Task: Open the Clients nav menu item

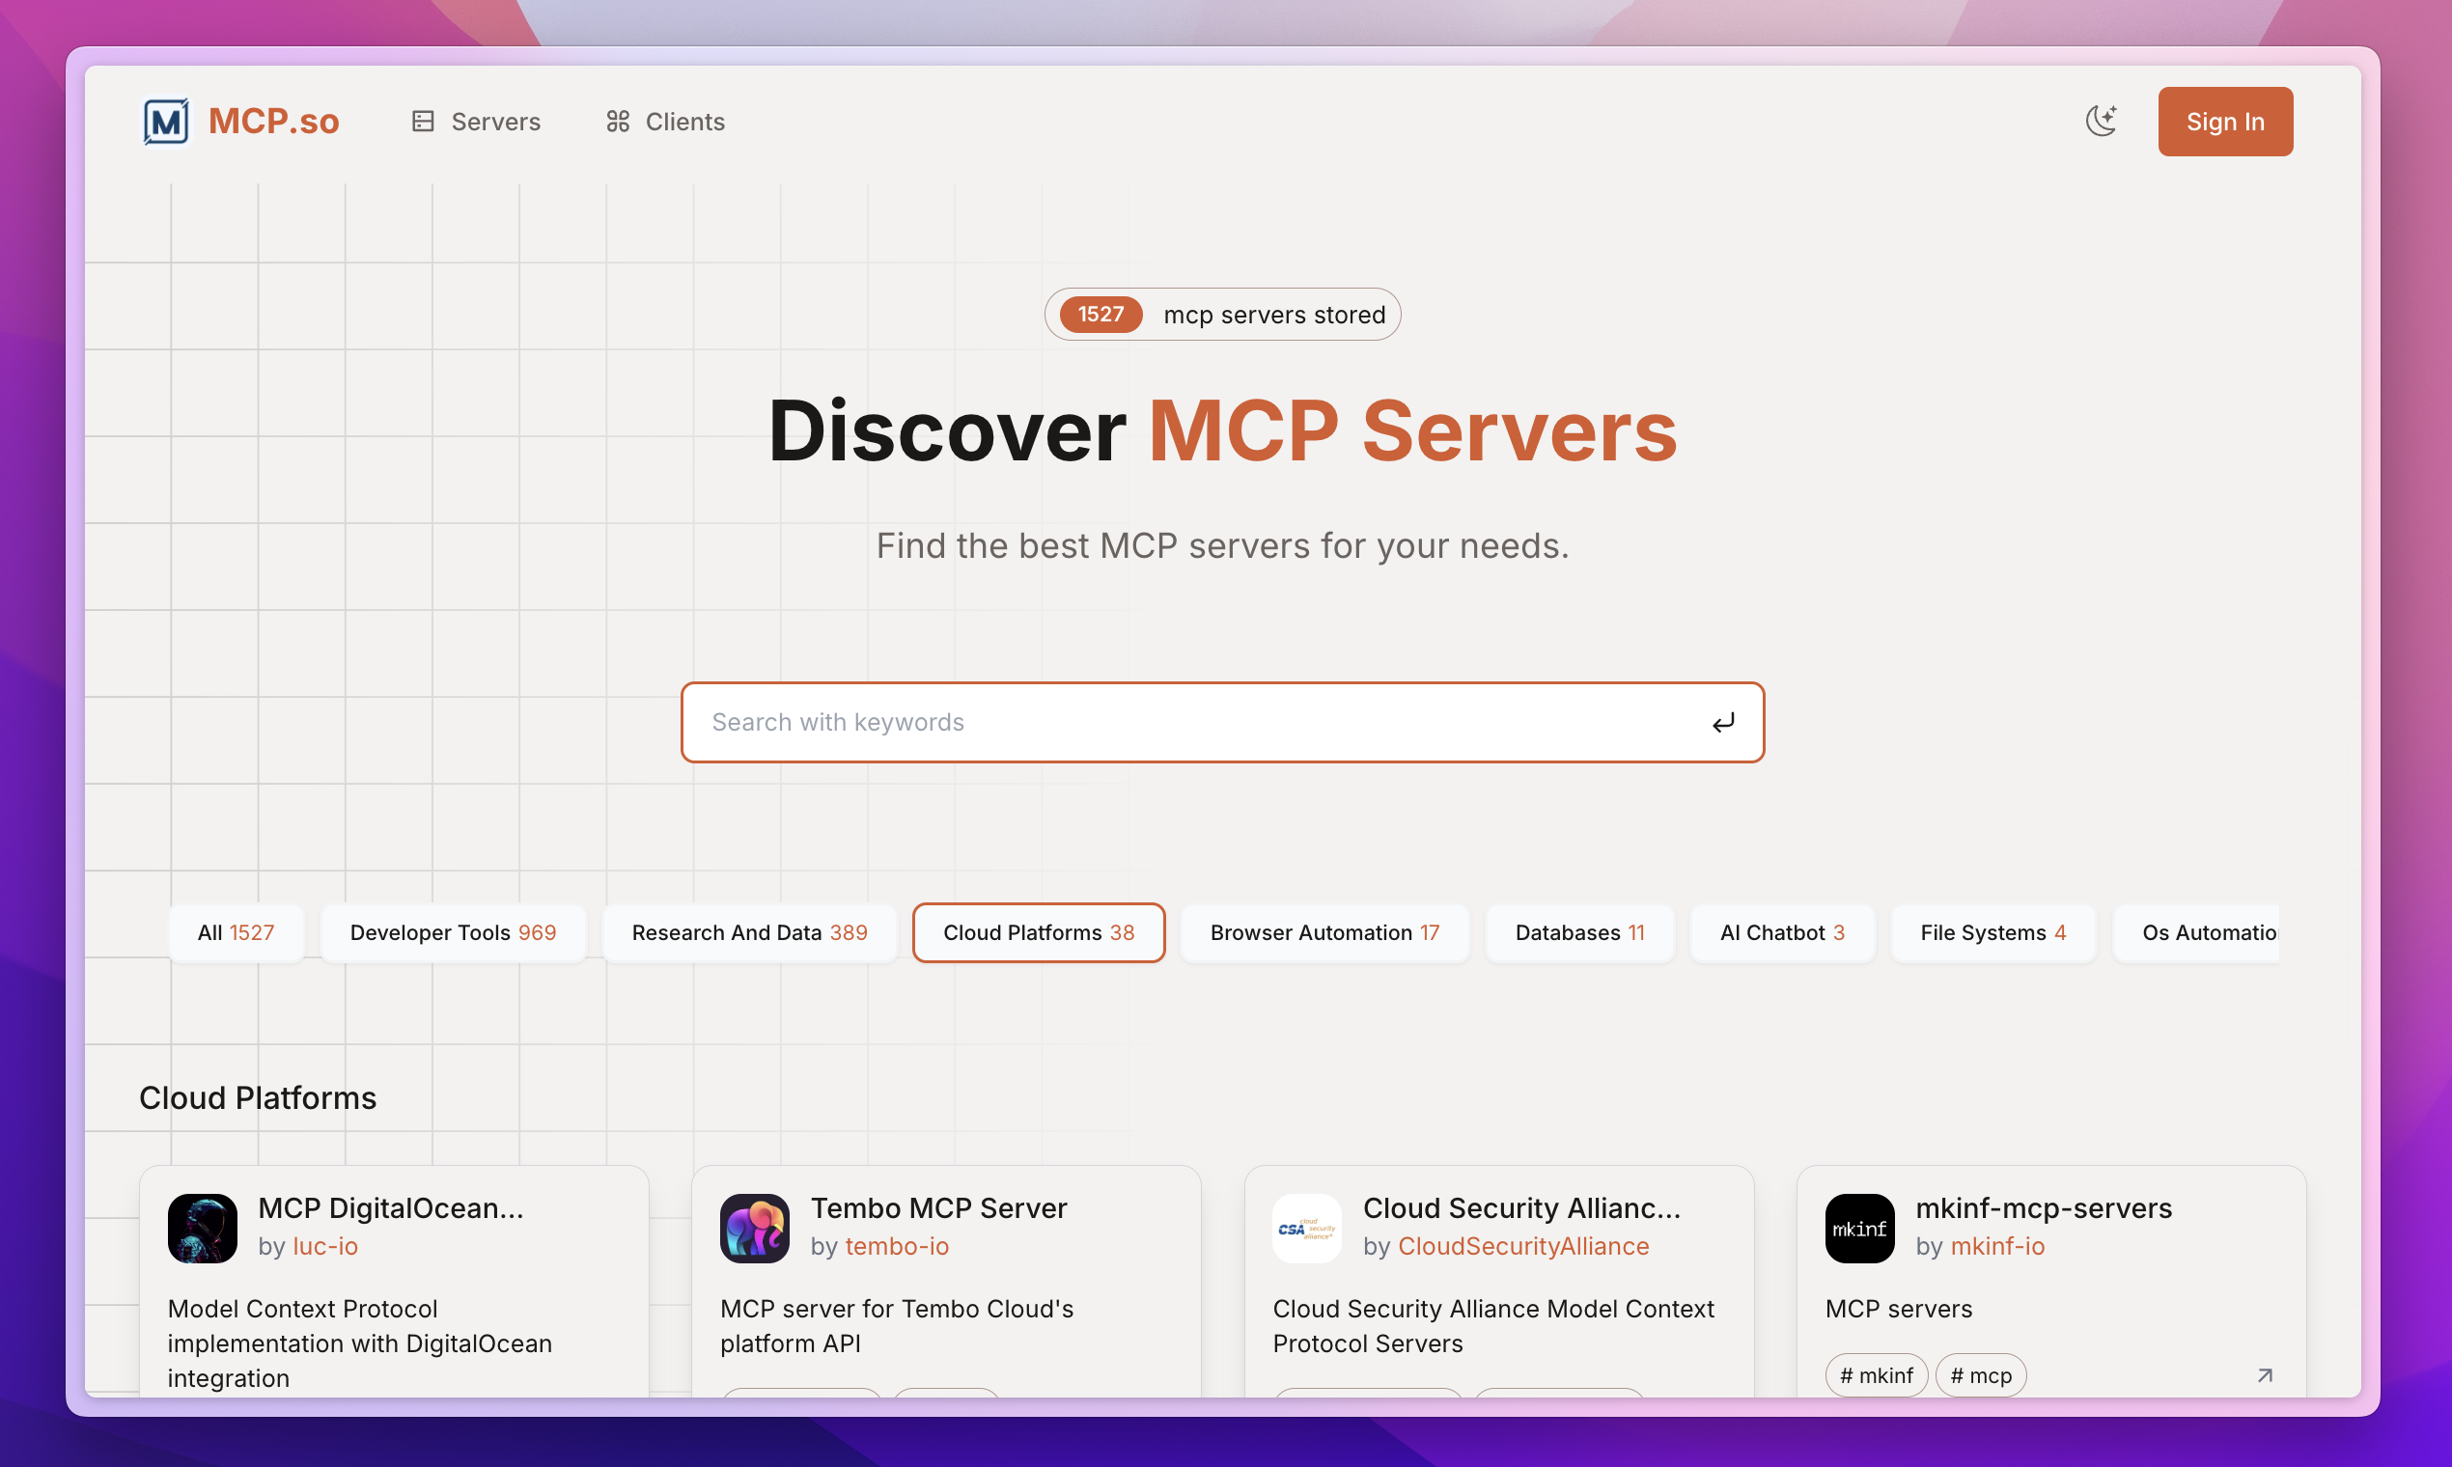Action: pyautogui.click(x=665, y=122)
